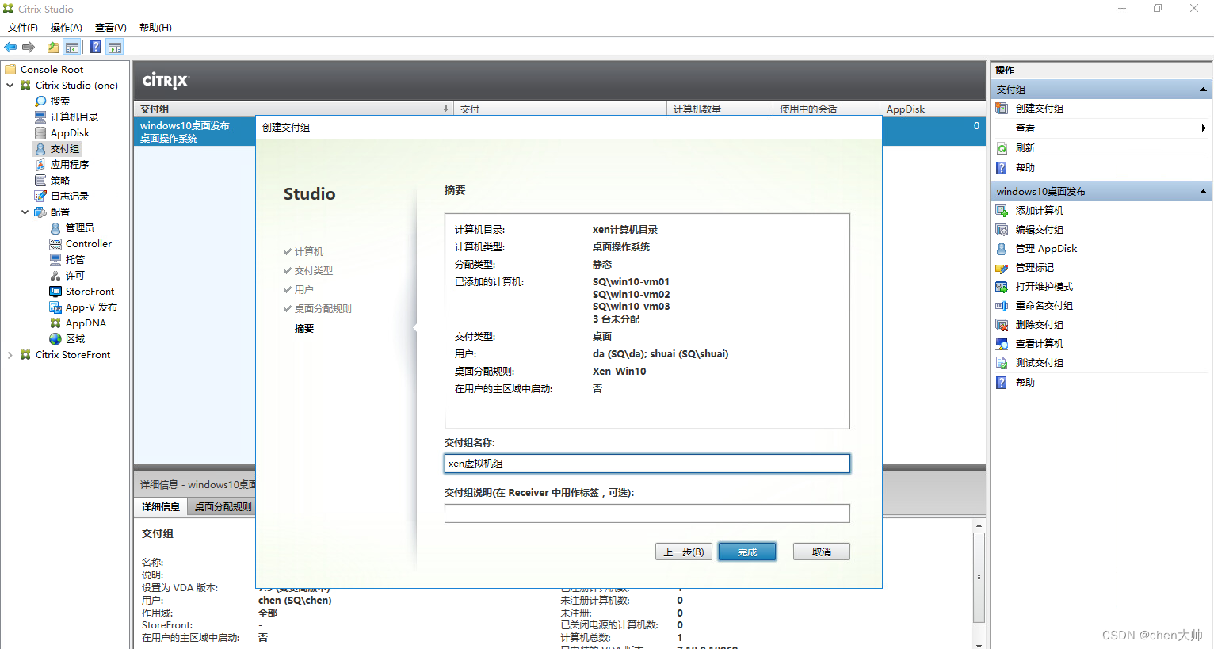Open the AppDNA node
Viewport: 1214px width, 649px height.
point(86,323)
